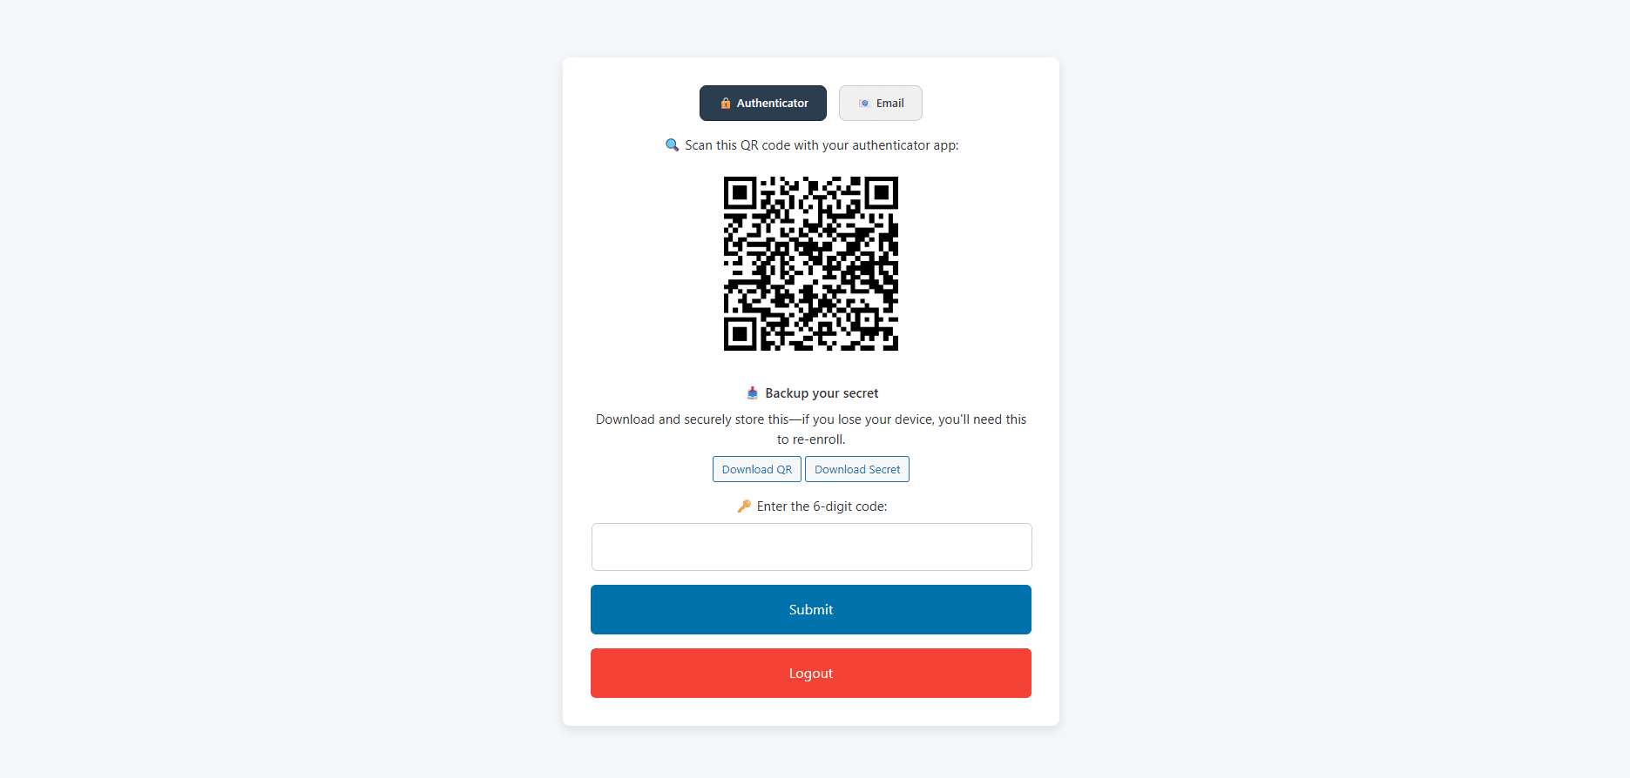Click the backup tray icon beside Backup heading
Screen dimensions: 1630x778
[x=753, y=393]
